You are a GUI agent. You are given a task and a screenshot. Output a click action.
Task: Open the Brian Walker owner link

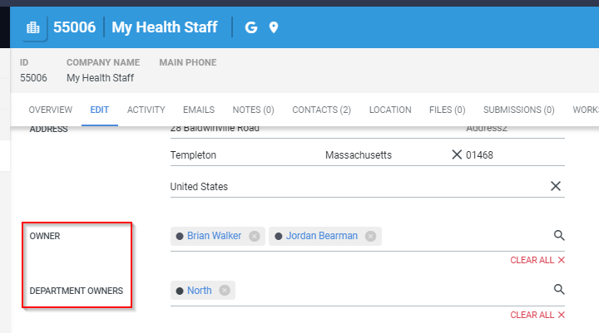click(x=214, y=236)
